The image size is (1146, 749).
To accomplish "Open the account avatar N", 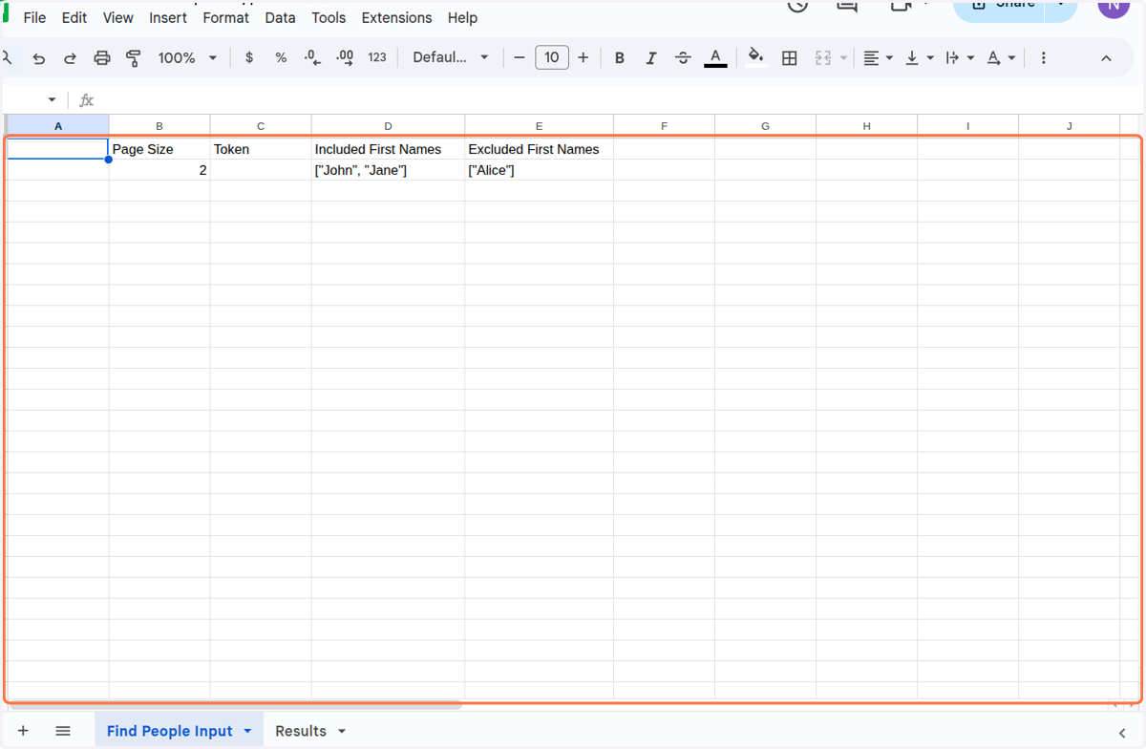I will 1113,6.
